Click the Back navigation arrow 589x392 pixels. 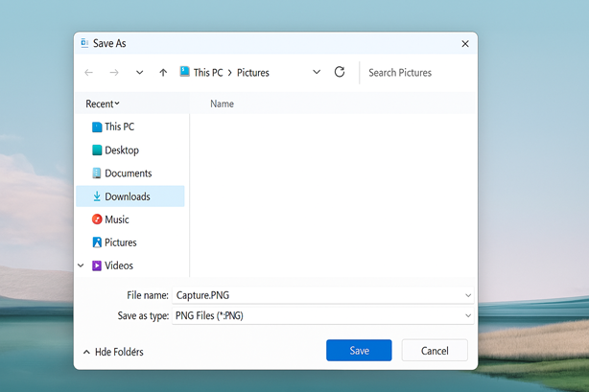click(89, 73)
